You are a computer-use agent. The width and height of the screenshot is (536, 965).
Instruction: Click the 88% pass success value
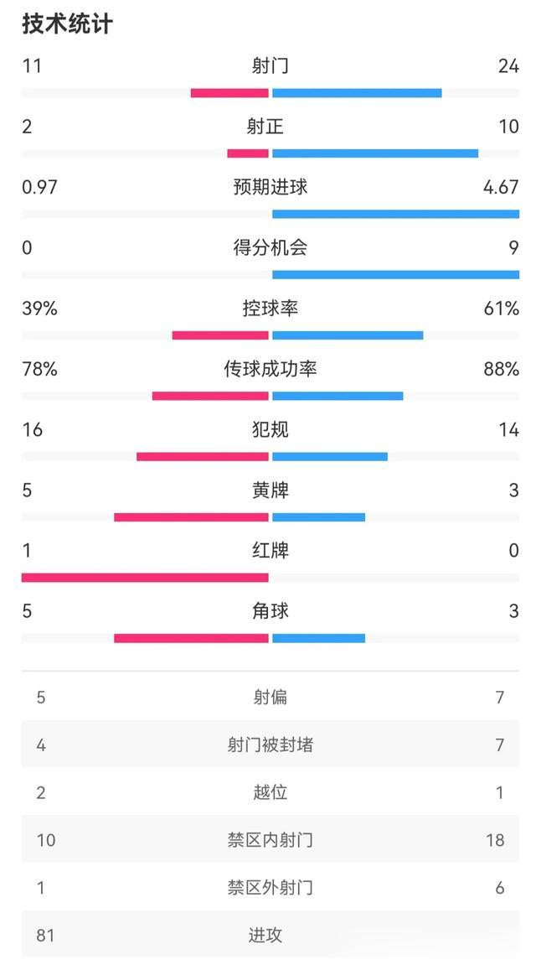coord(502,369)
